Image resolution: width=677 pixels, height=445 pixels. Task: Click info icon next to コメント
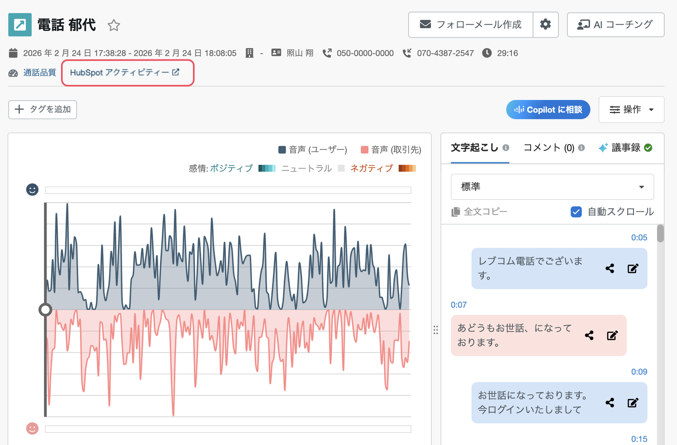click(x=581, y=148)
